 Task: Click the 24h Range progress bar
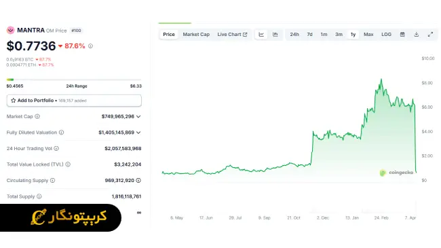point(74,79)
